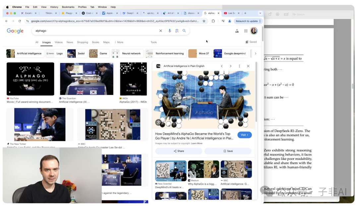Open the Profiles menu in menu bar
This screenshot has height=206, width=358.
click(x=82, y=7)
